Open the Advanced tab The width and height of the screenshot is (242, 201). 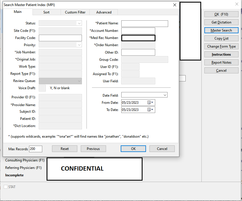(104, 12)
